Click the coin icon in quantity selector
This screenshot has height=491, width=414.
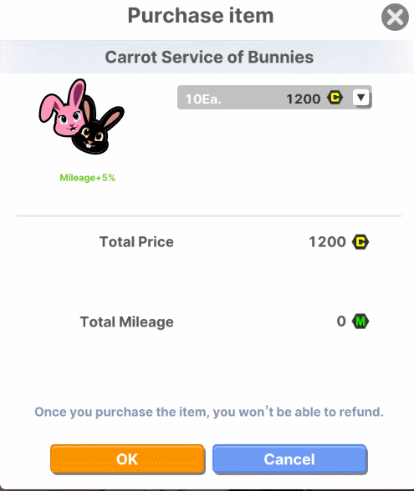pos(335,98)
